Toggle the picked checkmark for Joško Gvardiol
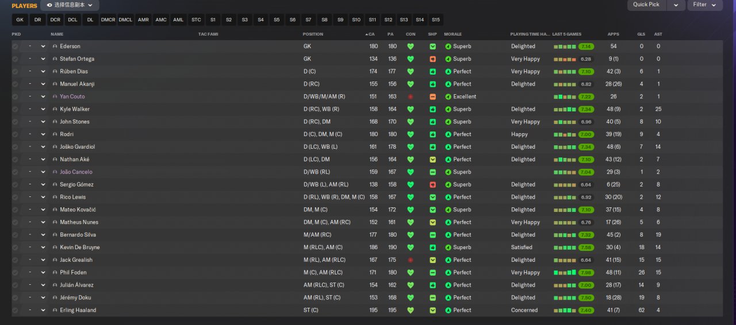Viewport: 736px width, 325px height. coord(15,147)
